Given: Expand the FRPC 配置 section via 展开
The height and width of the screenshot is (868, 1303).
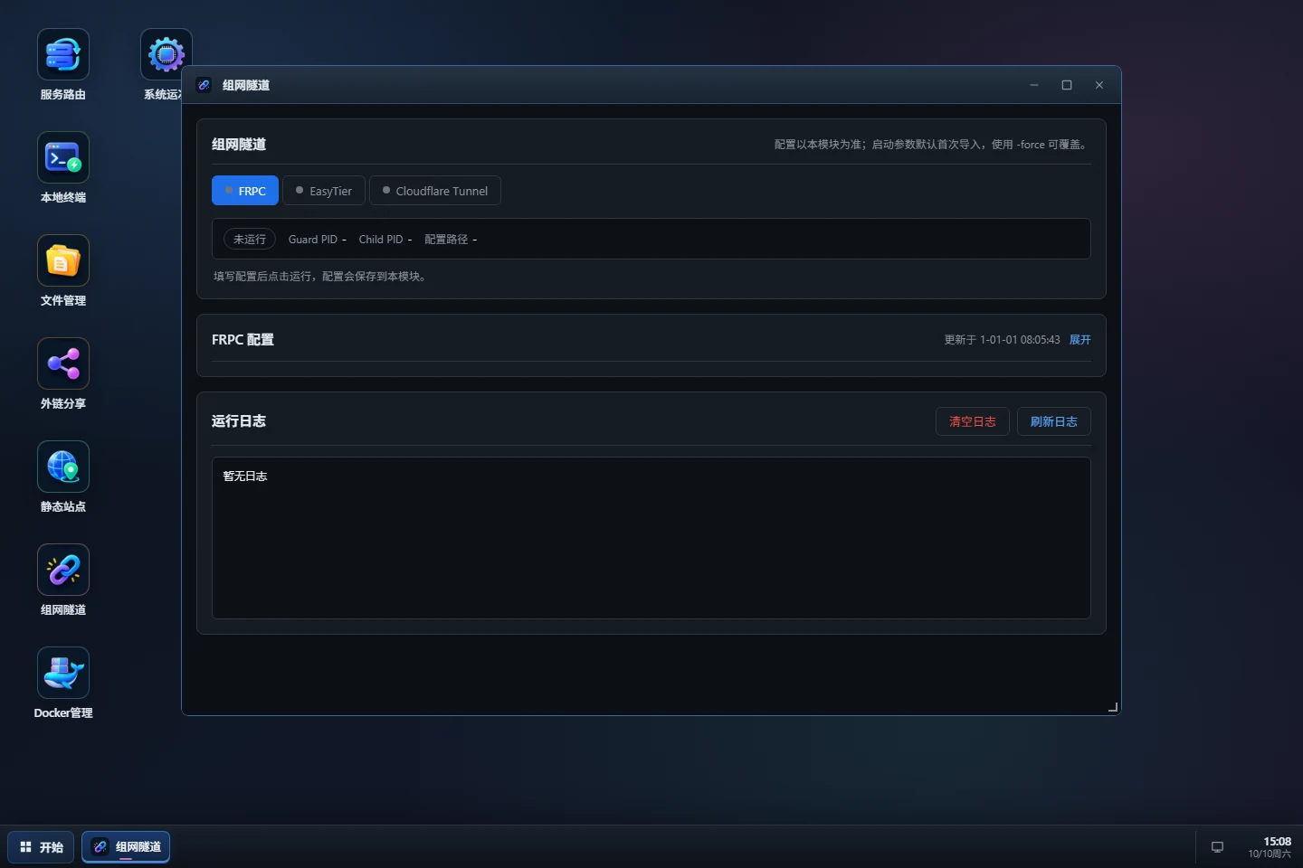Looking at the screenshot, I should coord(1079,340).
